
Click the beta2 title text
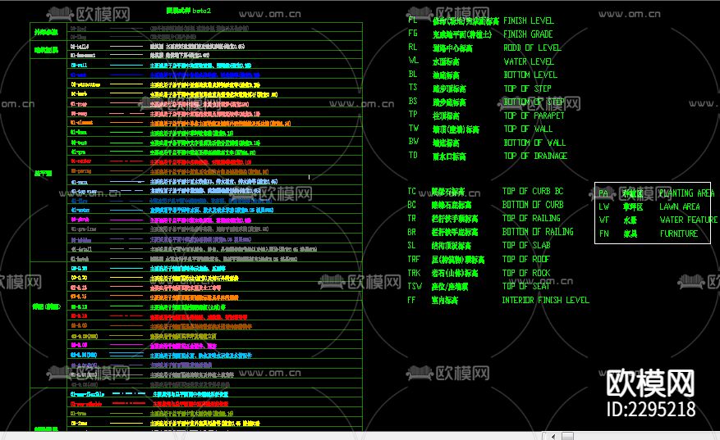click(x=202, y=11)
